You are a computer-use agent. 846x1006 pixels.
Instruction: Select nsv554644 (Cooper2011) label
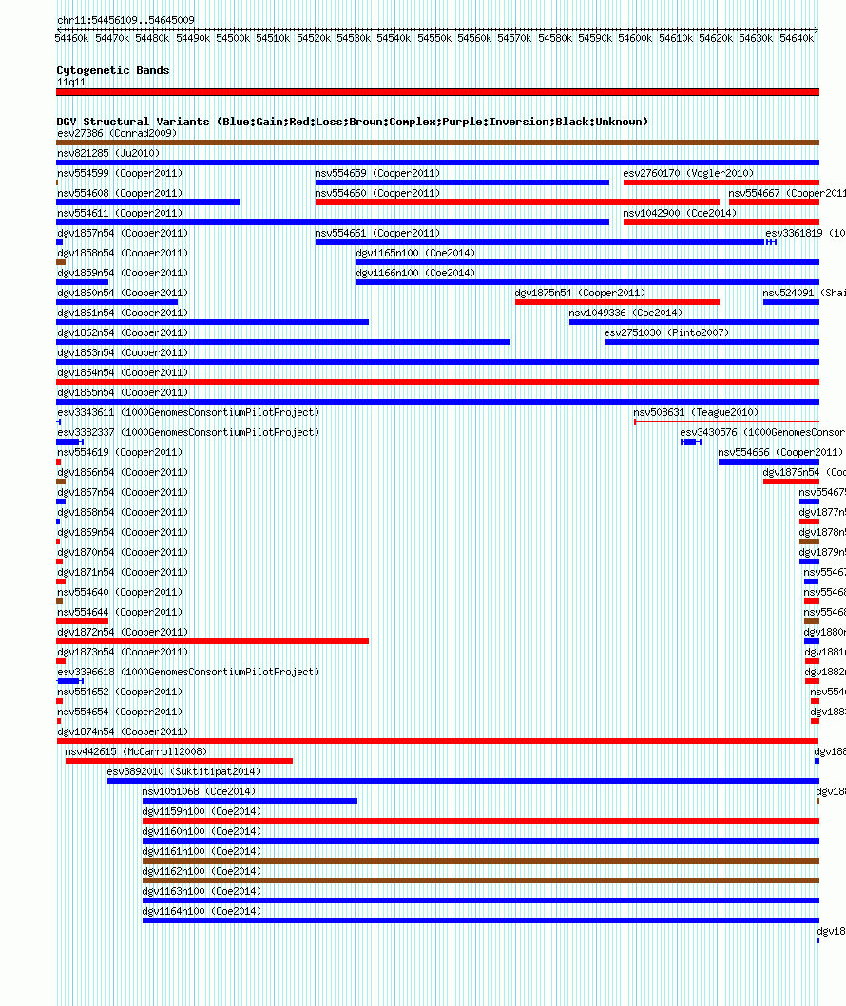120,612
